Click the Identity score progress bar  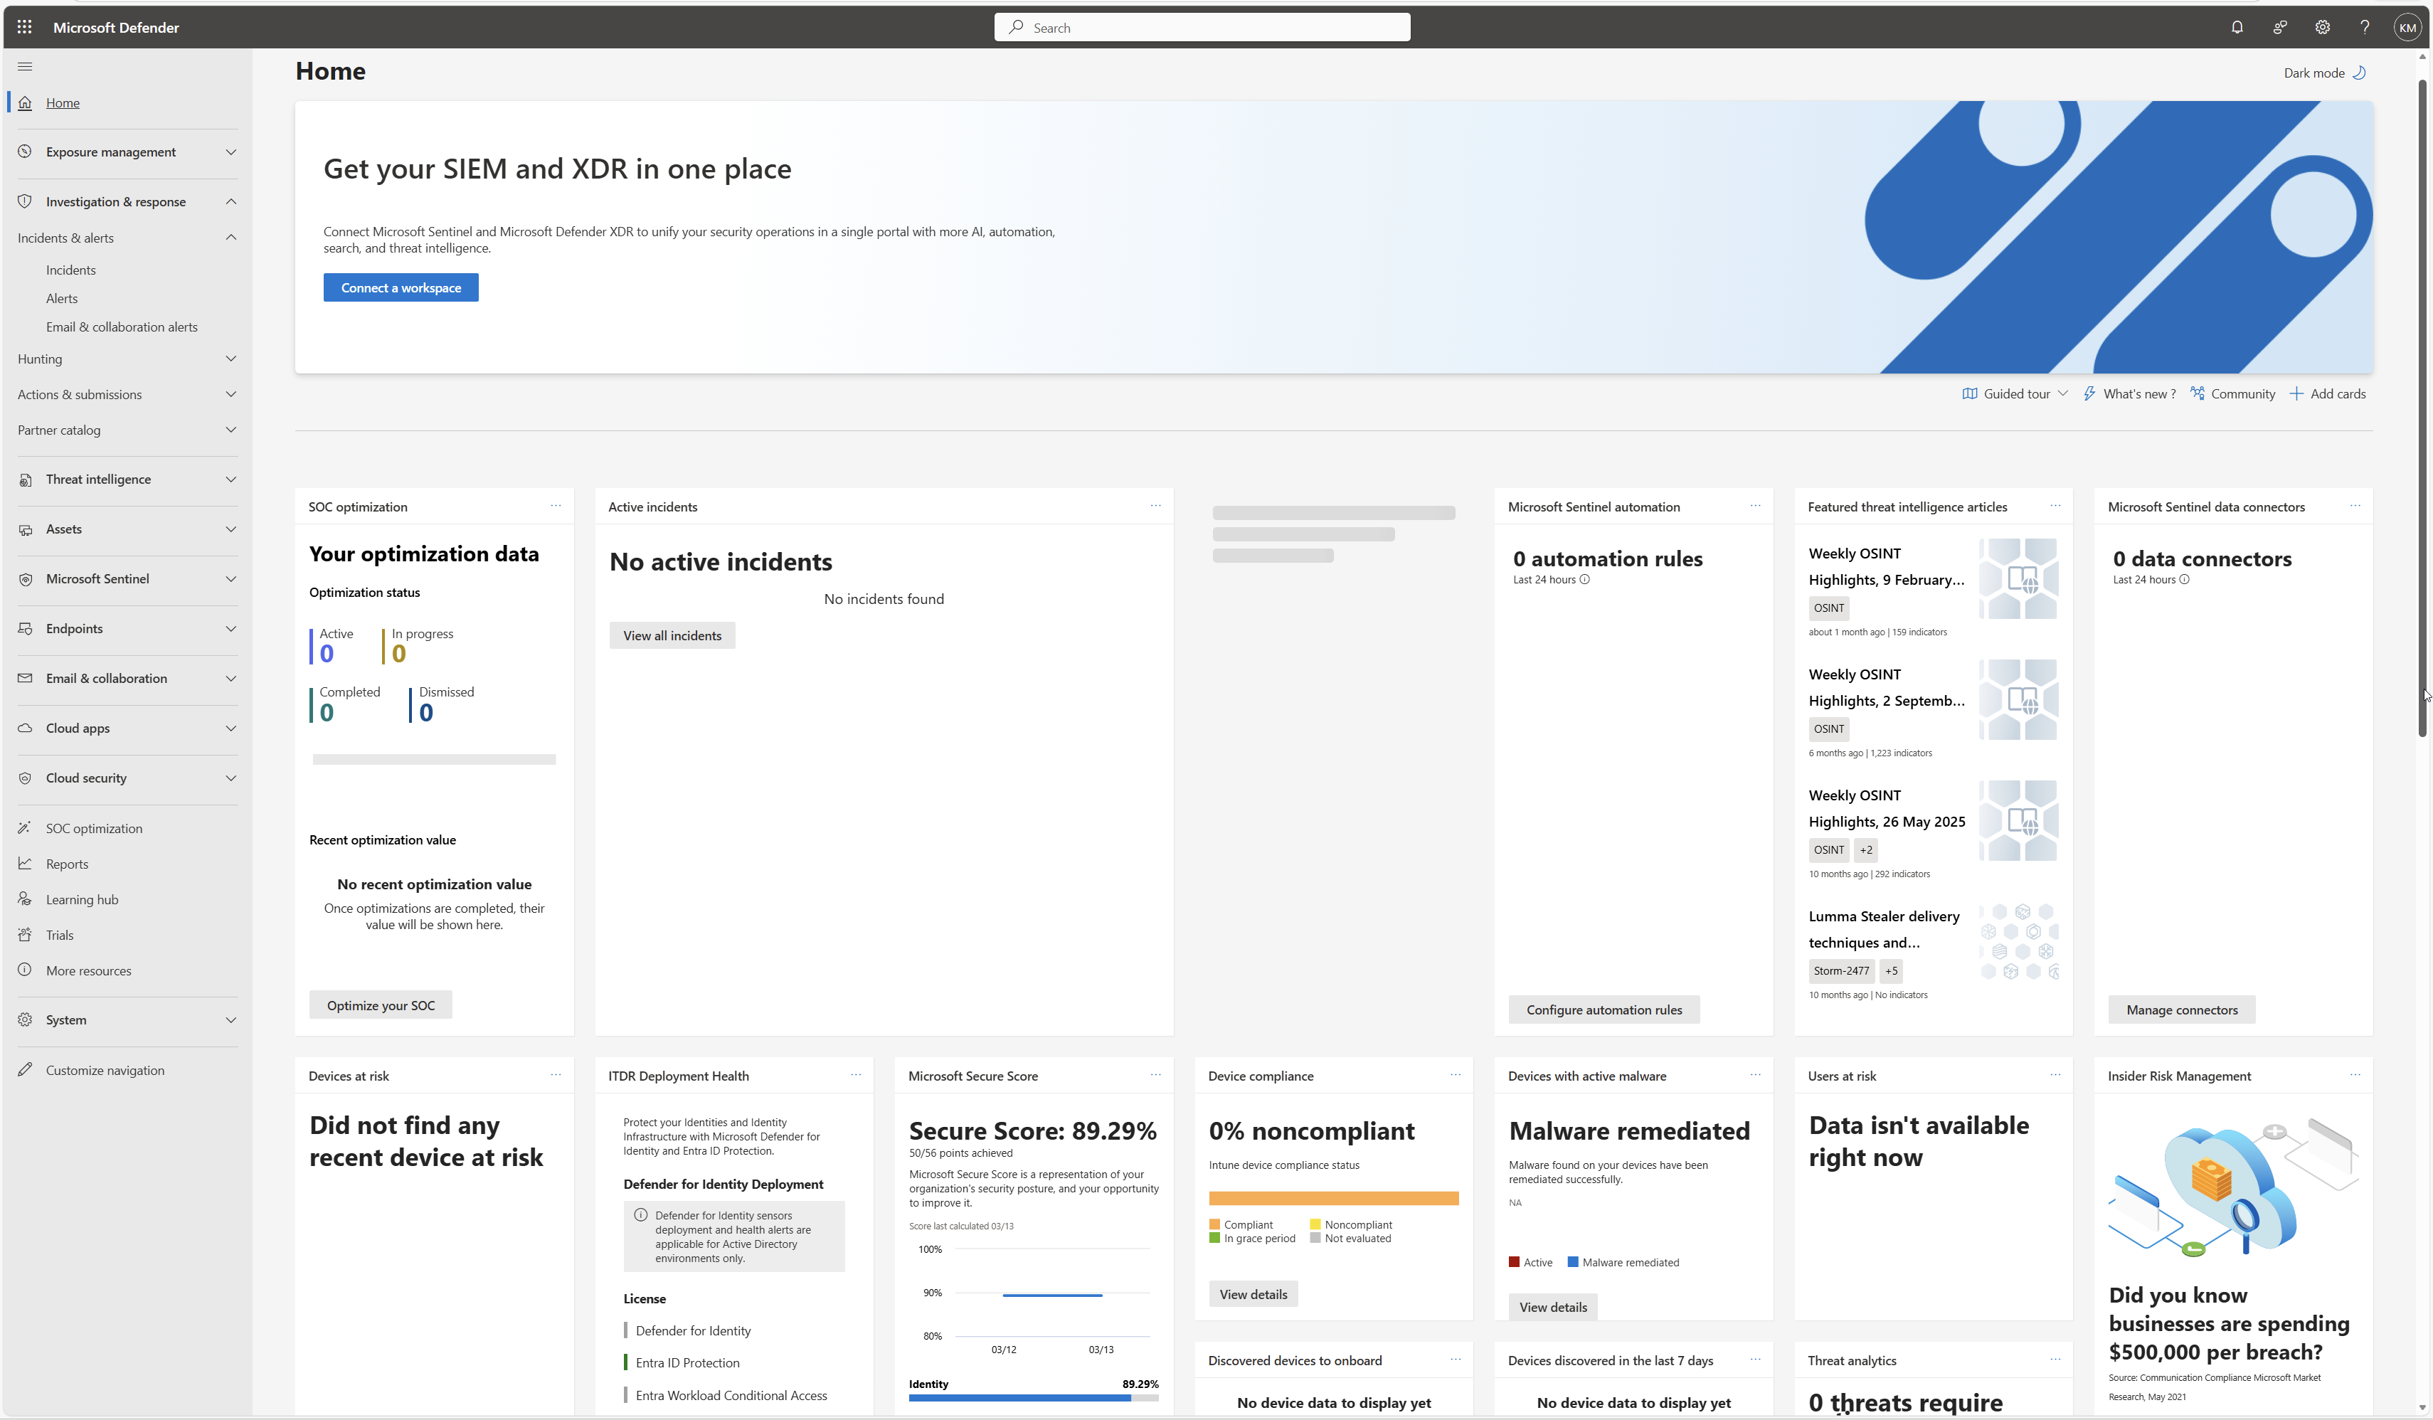click(1032, 1398)
